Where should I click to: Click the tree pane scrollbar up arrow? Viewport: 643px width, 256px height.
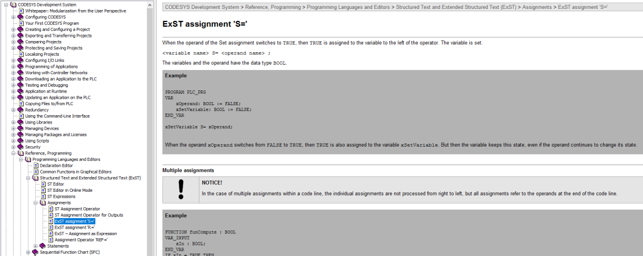[149, 4]
